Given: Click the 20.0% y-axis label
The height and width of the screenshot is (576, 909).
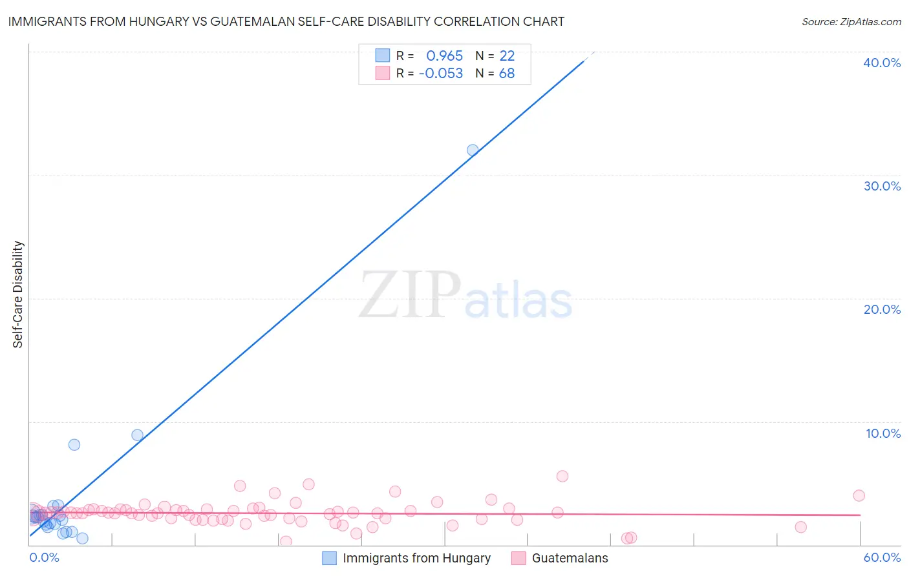Looking at the screenshot, I should click(x=882, y=309).
